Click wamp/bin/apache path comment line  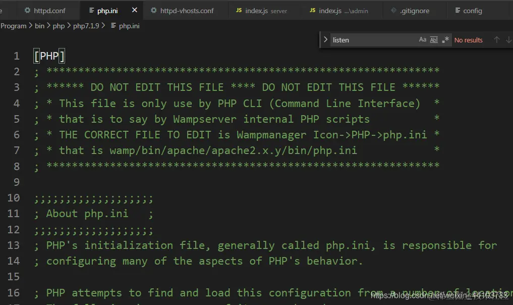(237, 150)
